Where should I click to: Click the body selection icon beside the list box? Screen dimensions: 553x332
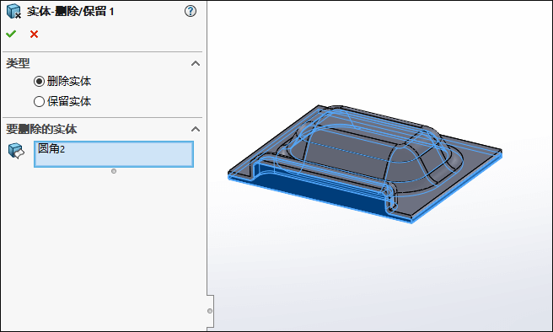pos(16,151)
